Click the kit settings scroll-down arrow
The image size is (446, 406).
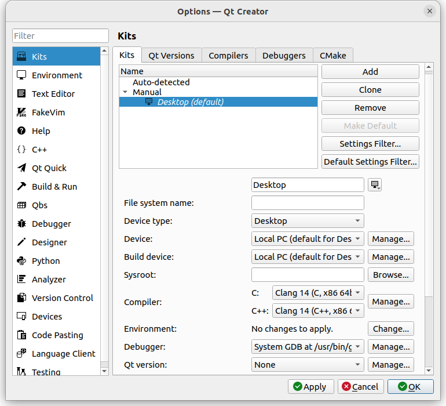tap(429, 371)
